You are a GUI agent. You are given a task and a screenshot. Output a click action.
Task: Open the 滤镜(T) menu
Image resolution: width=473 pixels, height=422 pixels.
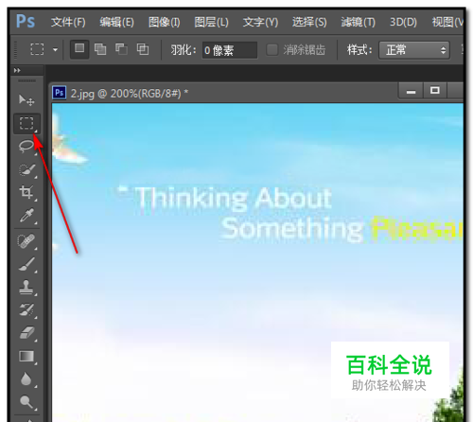358,22
